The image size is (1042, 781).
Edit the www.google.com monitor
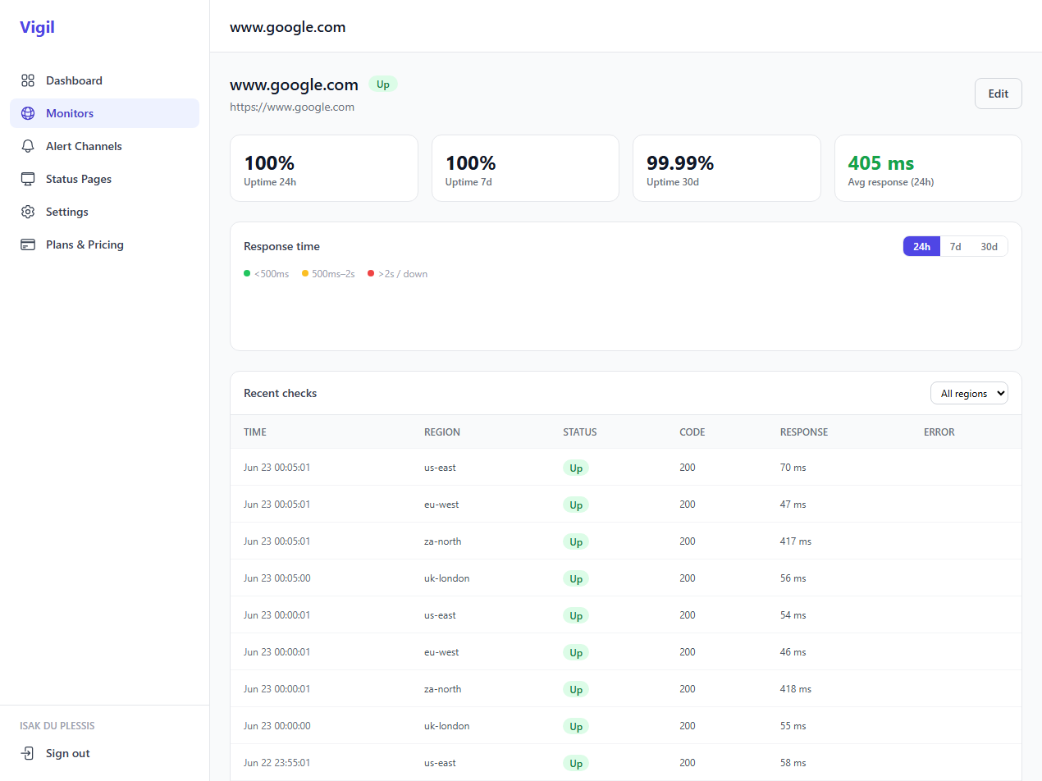998,94
